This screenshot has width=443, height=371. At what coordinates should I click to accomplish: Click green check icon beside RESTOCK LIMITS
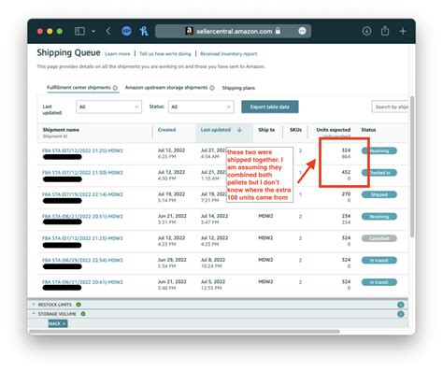click(79, 305)
